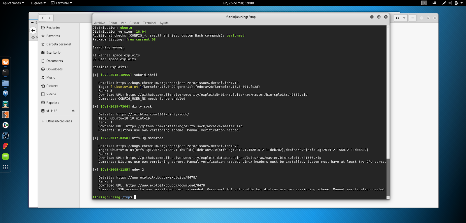Open the clock and calendar panel
466x223 pixels.
point(238,3)
